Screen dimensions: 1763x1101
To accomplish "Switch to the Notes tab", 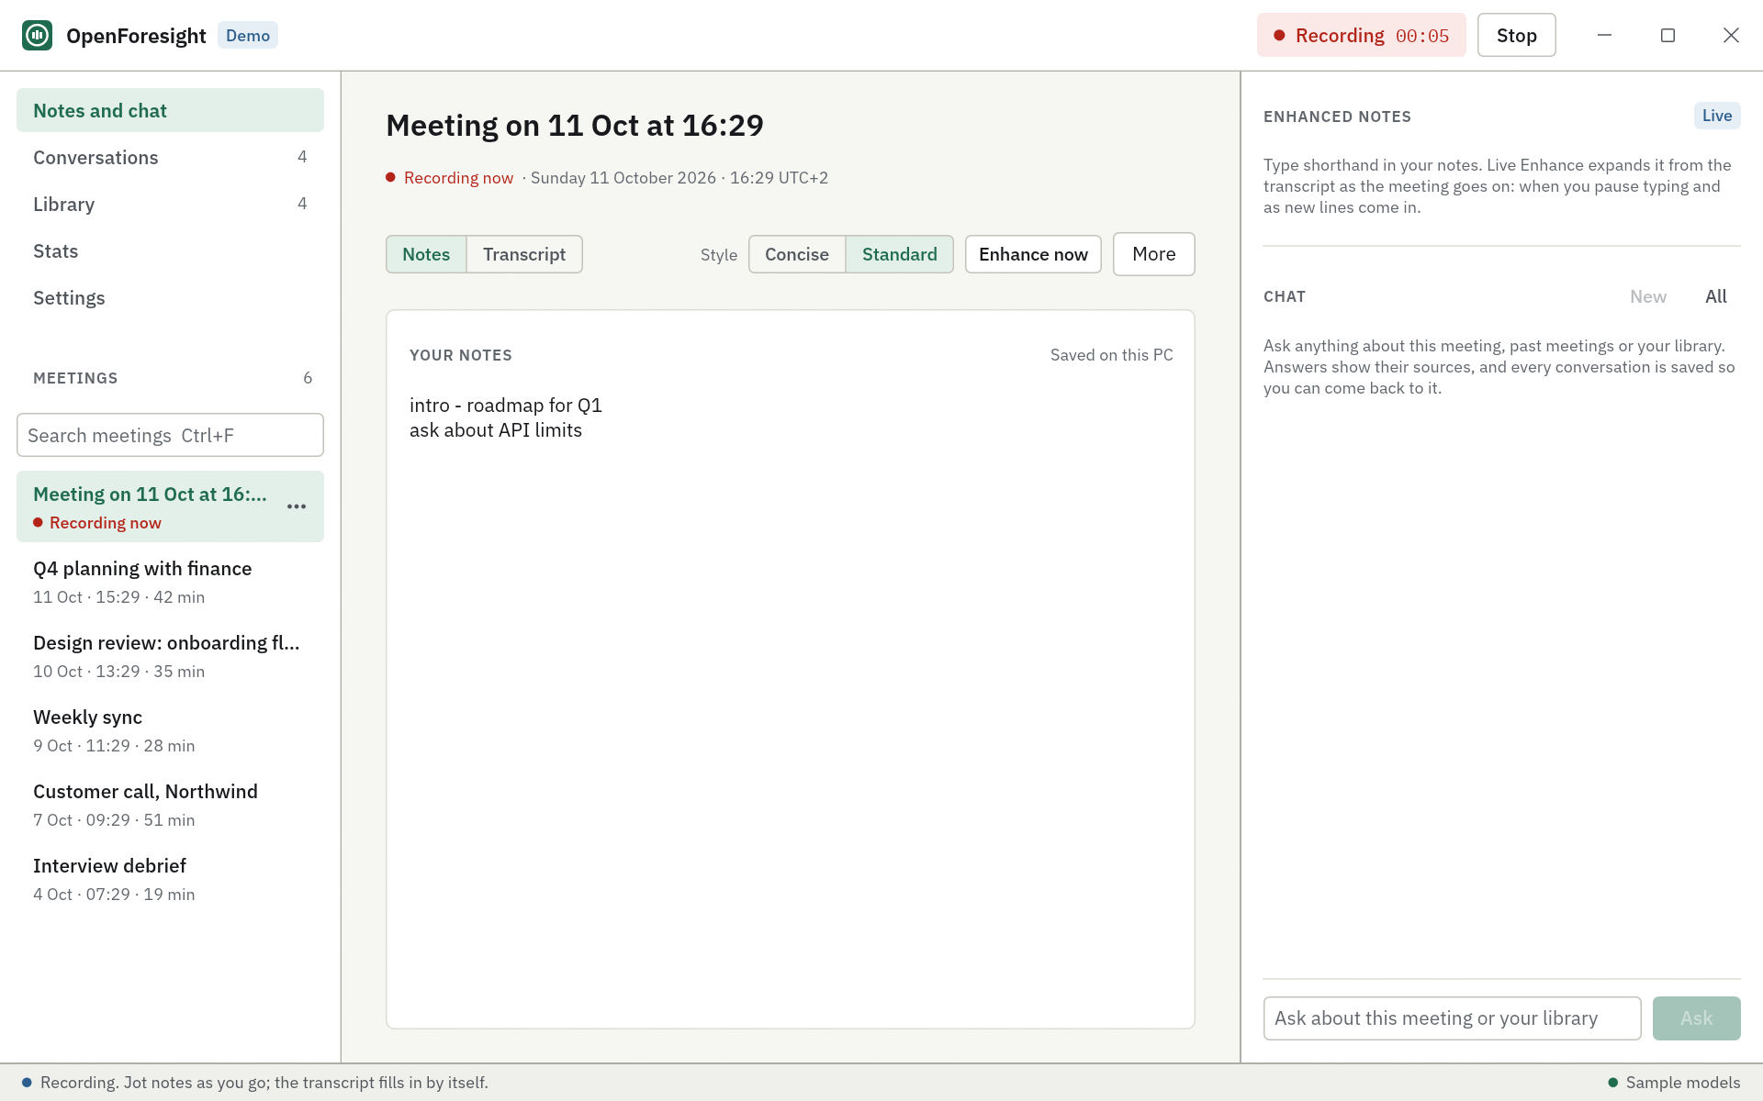I will point(426,254).
